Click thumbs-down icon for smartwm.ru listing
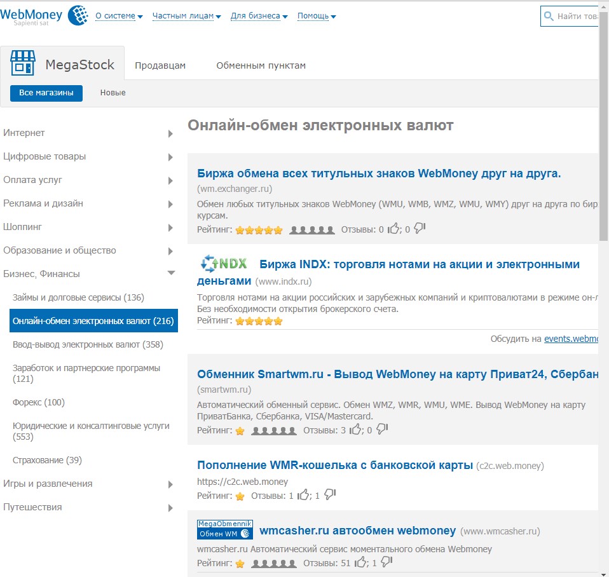The width and height of the screenshot is (609, 577). (x=382, y=430)
